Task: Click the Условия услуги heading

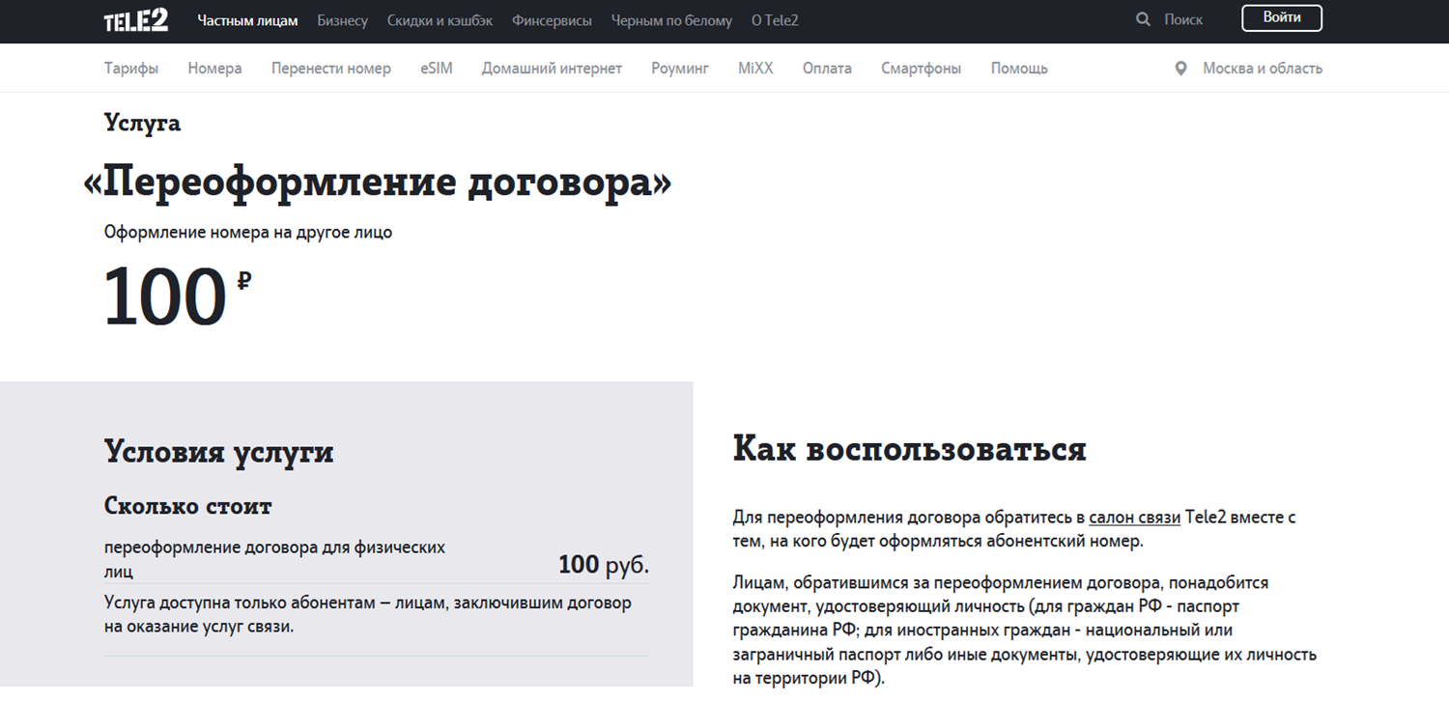Action: click(x=219, y=452)
